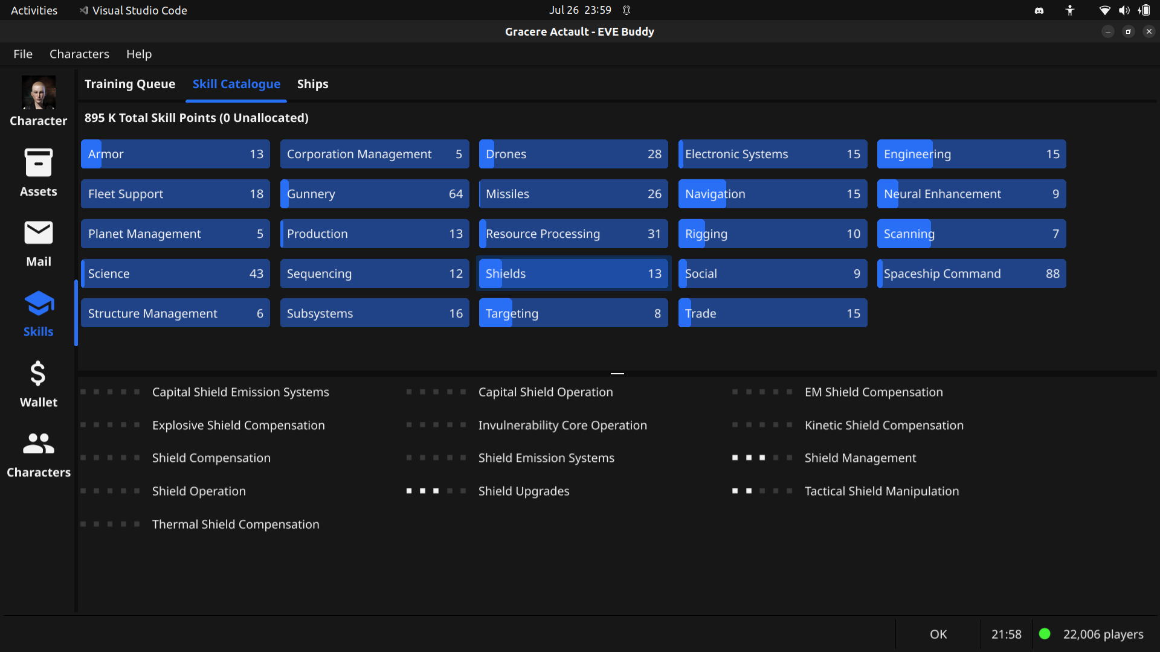The height and width of the screenshot is (652, 1160).
Task: Select the Electronic Systems skill group
Action: tap(773, 154)
